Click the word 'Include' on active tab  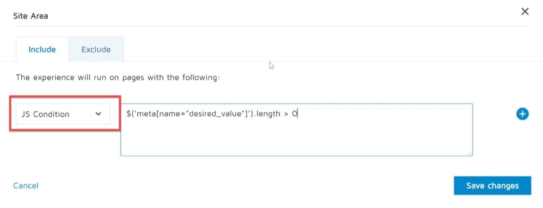[x=42, y=49]
